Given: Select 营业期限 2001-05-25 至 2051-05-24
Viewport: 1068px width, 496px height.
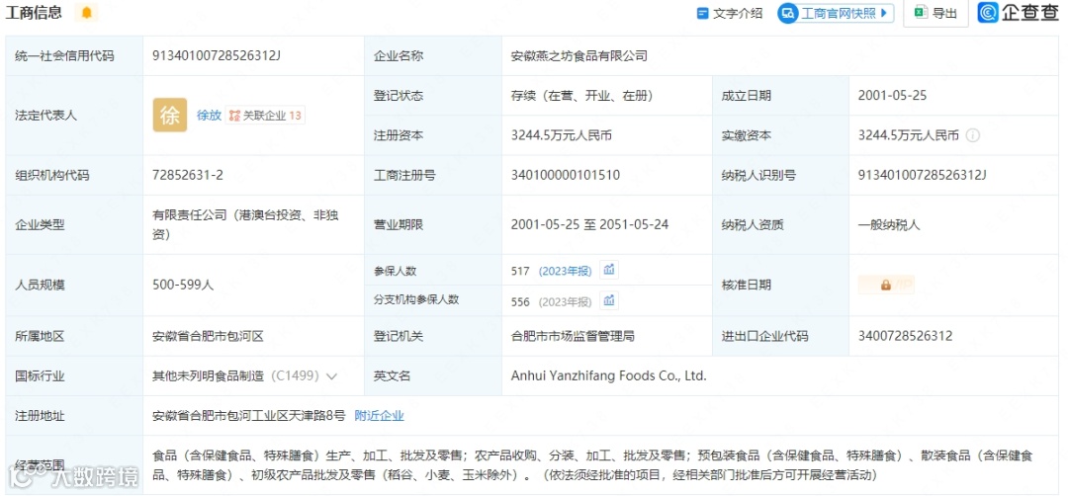Looking at the screenshot, I should coord(589,224).
